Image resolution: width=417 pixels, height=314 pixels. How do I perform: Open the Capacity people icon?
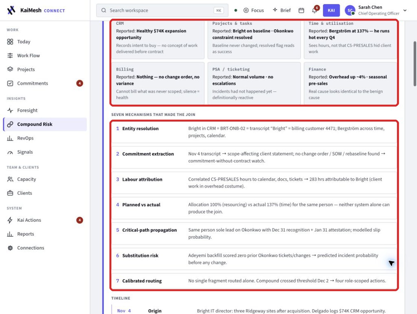pyautogui.click(x=10, y=179)
